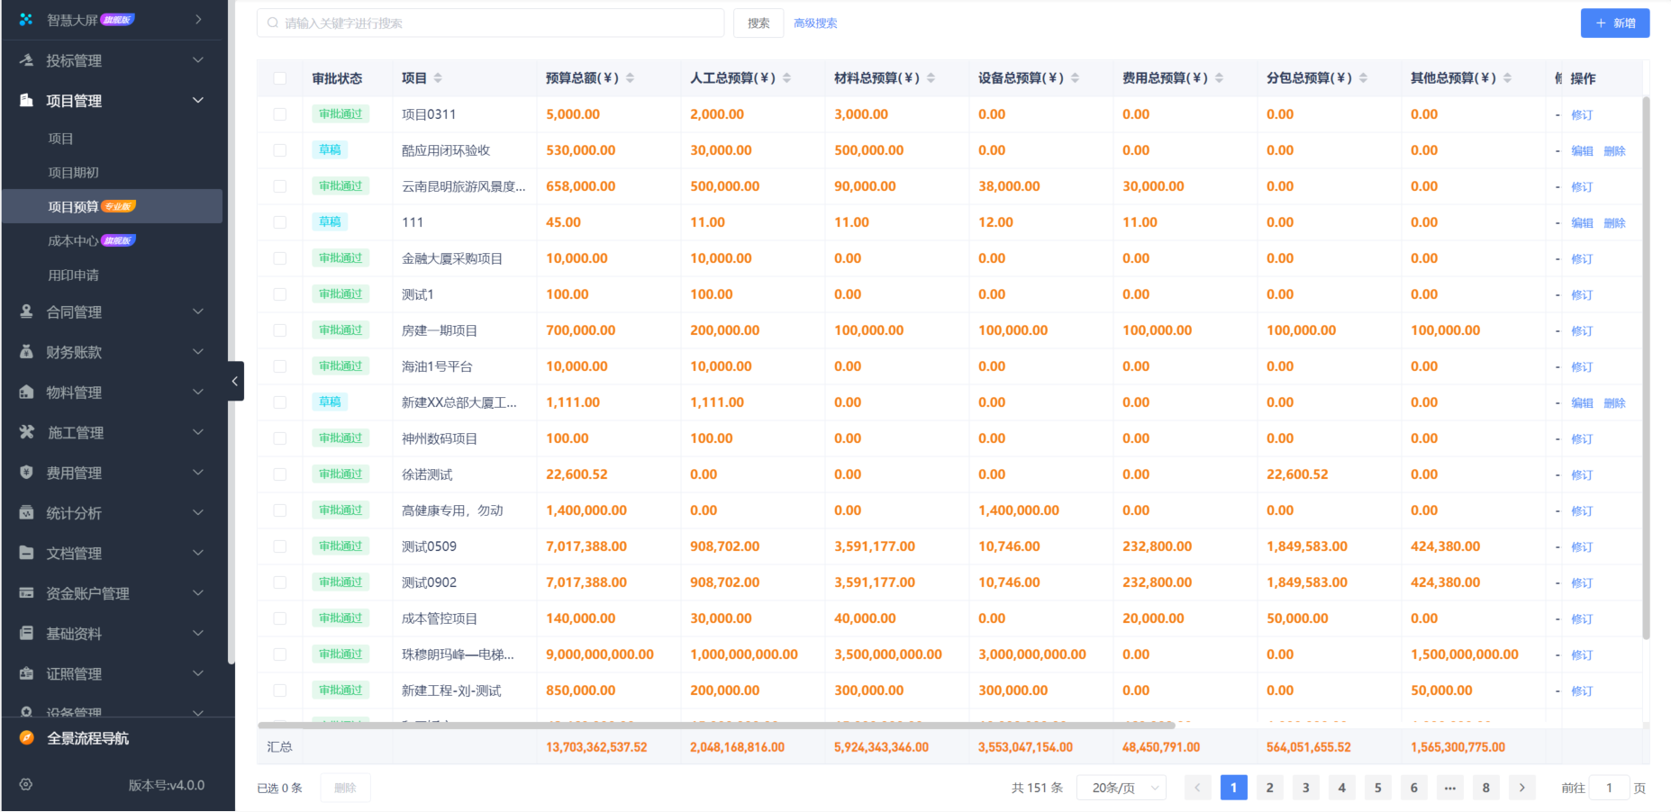Image resolution: width=1671 pixels, height=812 pixels.
Task: Click the 新增 button
Action: click(x=1614, y=23)
